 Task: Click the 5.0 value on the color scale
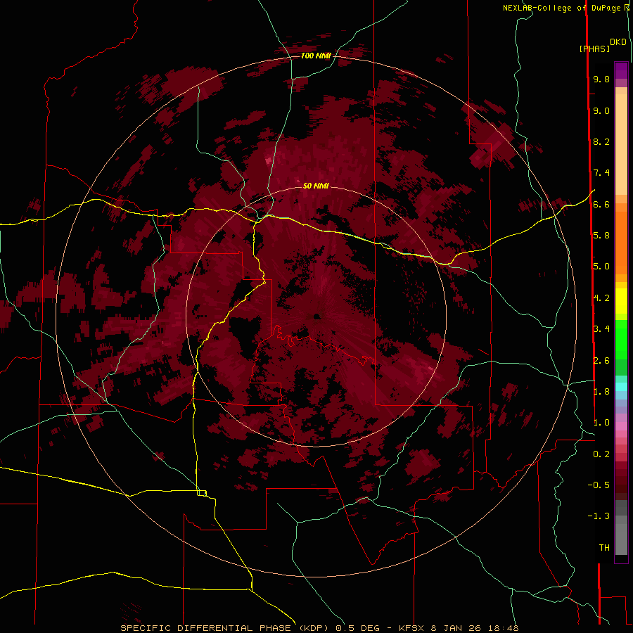[601, 267]
